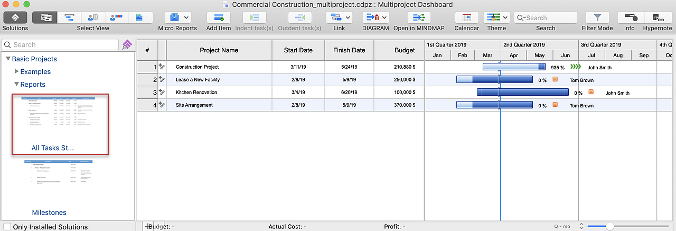This screenshot has height=231, width=676.
Task: Select the Kitchen Renovation project row
Action: coord(197,93)
